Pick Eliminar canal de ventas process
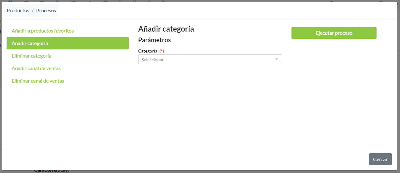The width and height of the screenshot is (400, 173). coord(38,81)
